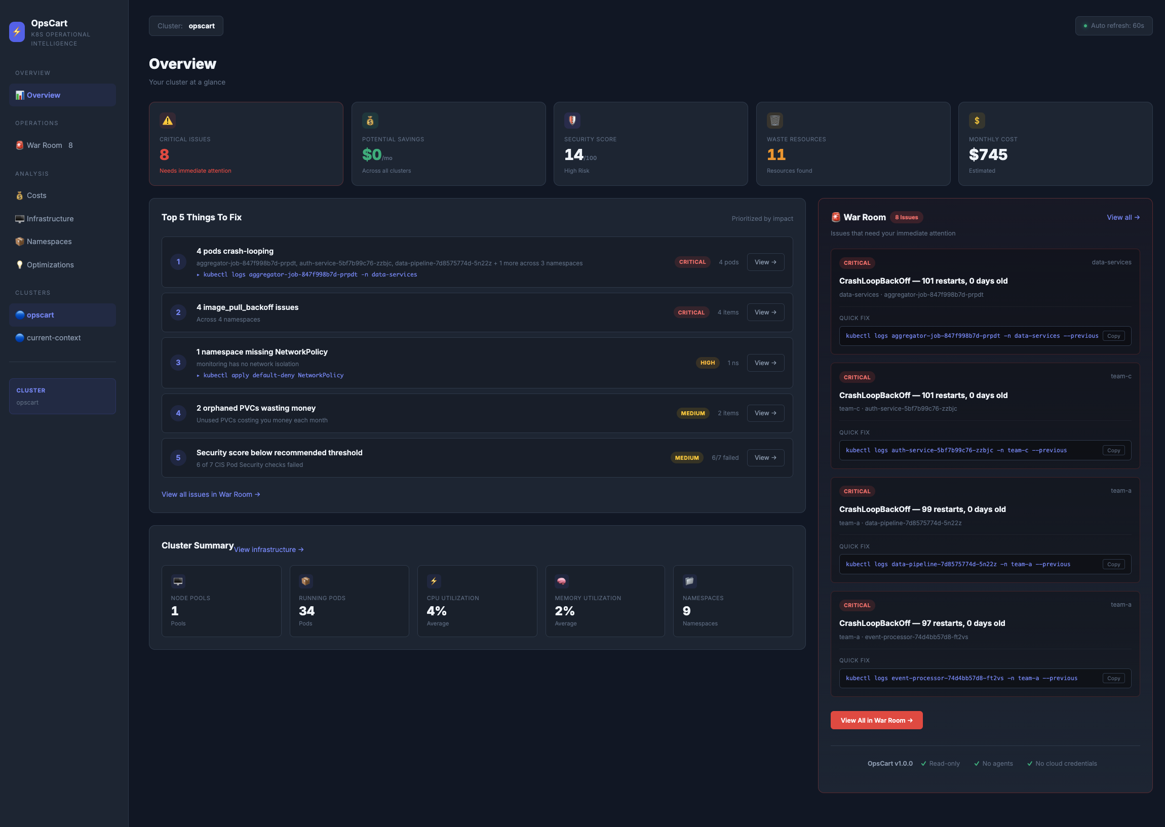Click the Node Pools monitor icon
1165x827 pixels.
tap(178, 581)
